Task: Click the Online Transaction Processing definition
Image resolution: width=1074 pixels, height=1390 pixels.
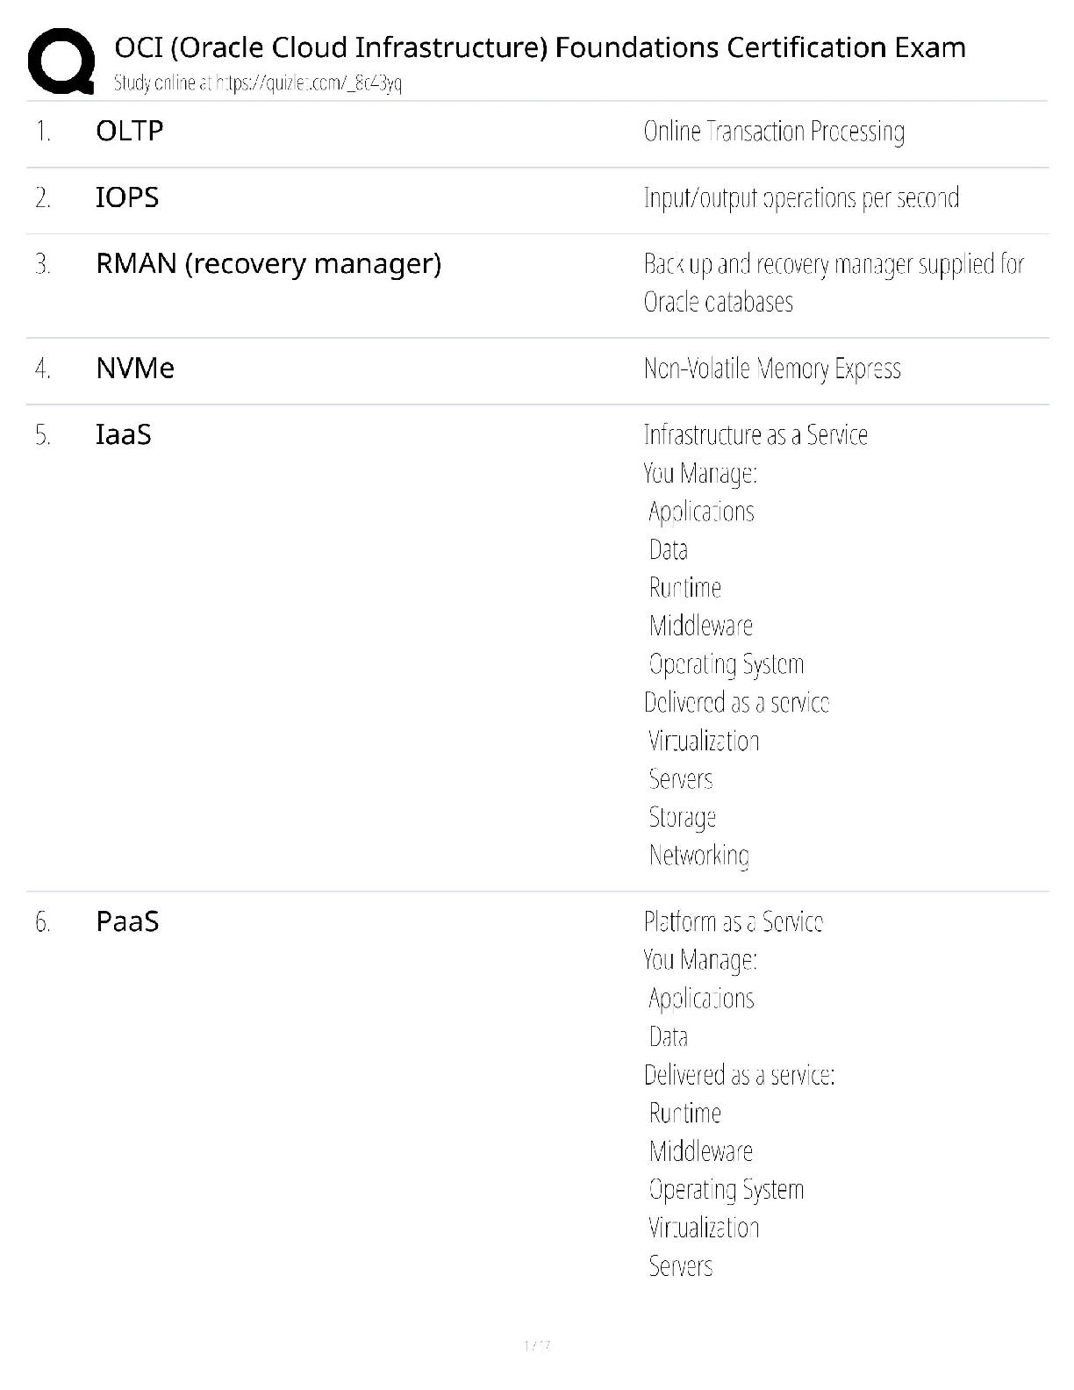Action: [774, 132]
